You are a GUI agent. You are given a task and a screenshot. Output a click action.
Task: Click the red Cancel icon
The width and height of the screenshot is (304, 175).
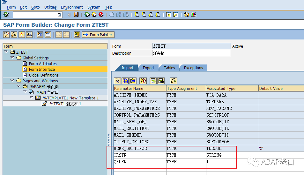[101, 15]
